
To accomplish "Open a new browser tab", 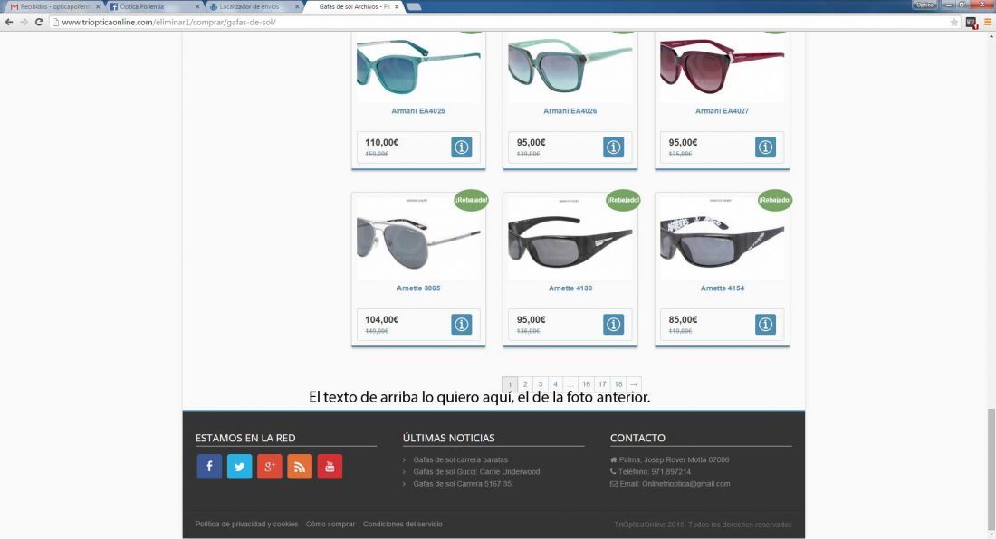I will coord(414,6).
